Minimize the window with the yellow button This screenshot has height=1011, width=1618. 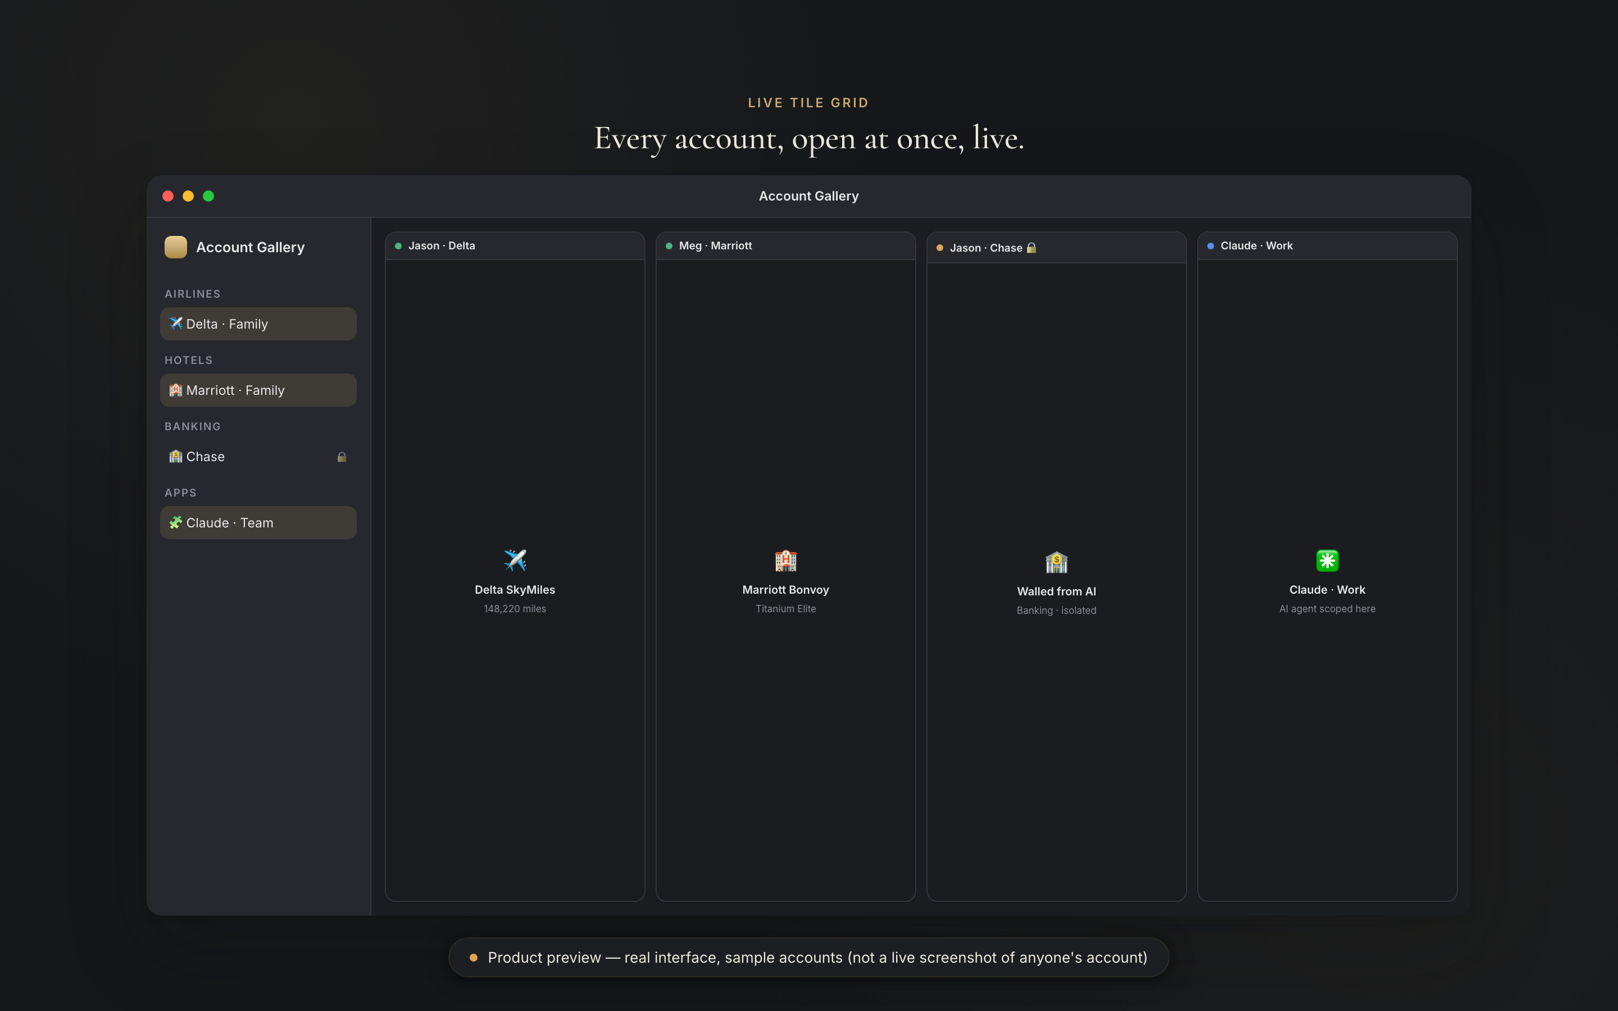pyautogui.click(x=188, y=196)
